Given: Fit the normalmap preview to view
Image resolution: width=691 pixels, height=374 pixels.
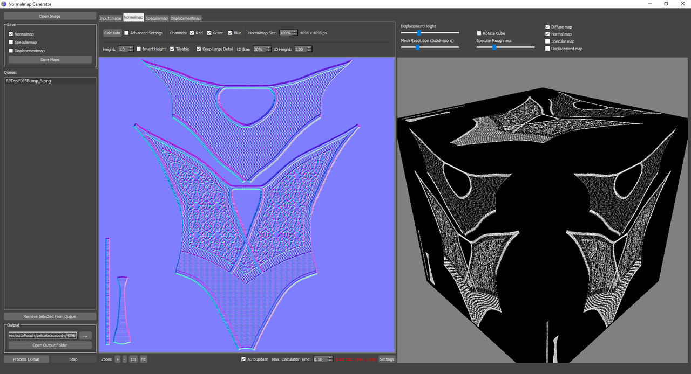Looking at the screenshot, I should pos(143,359).
